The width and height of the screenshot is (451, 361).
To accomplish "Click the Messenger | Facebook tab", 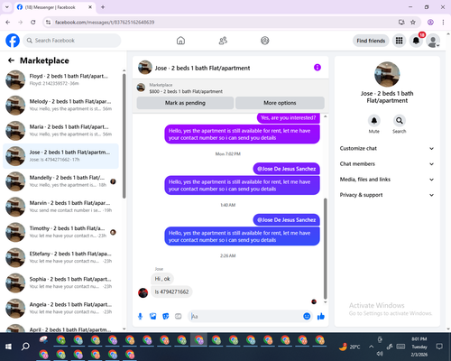I will [x=55, y=7].
